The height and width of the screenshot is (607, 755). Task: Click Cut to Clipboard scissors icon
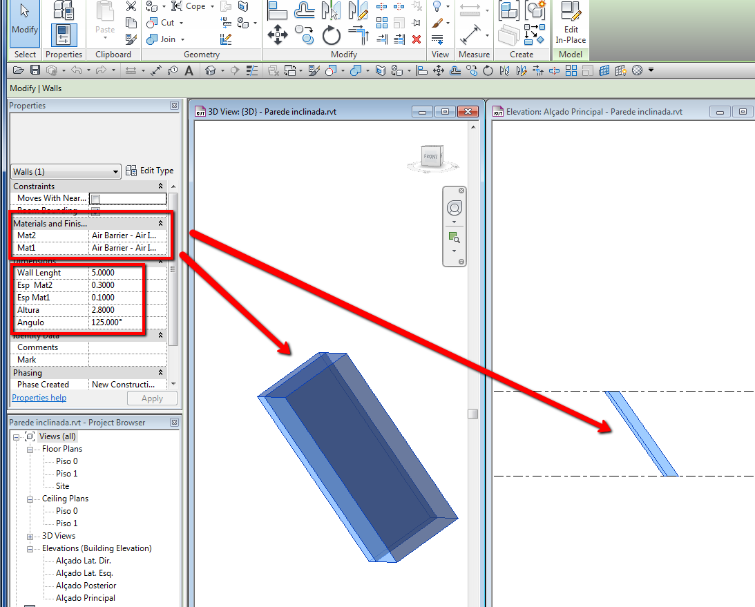pos(131,6)
